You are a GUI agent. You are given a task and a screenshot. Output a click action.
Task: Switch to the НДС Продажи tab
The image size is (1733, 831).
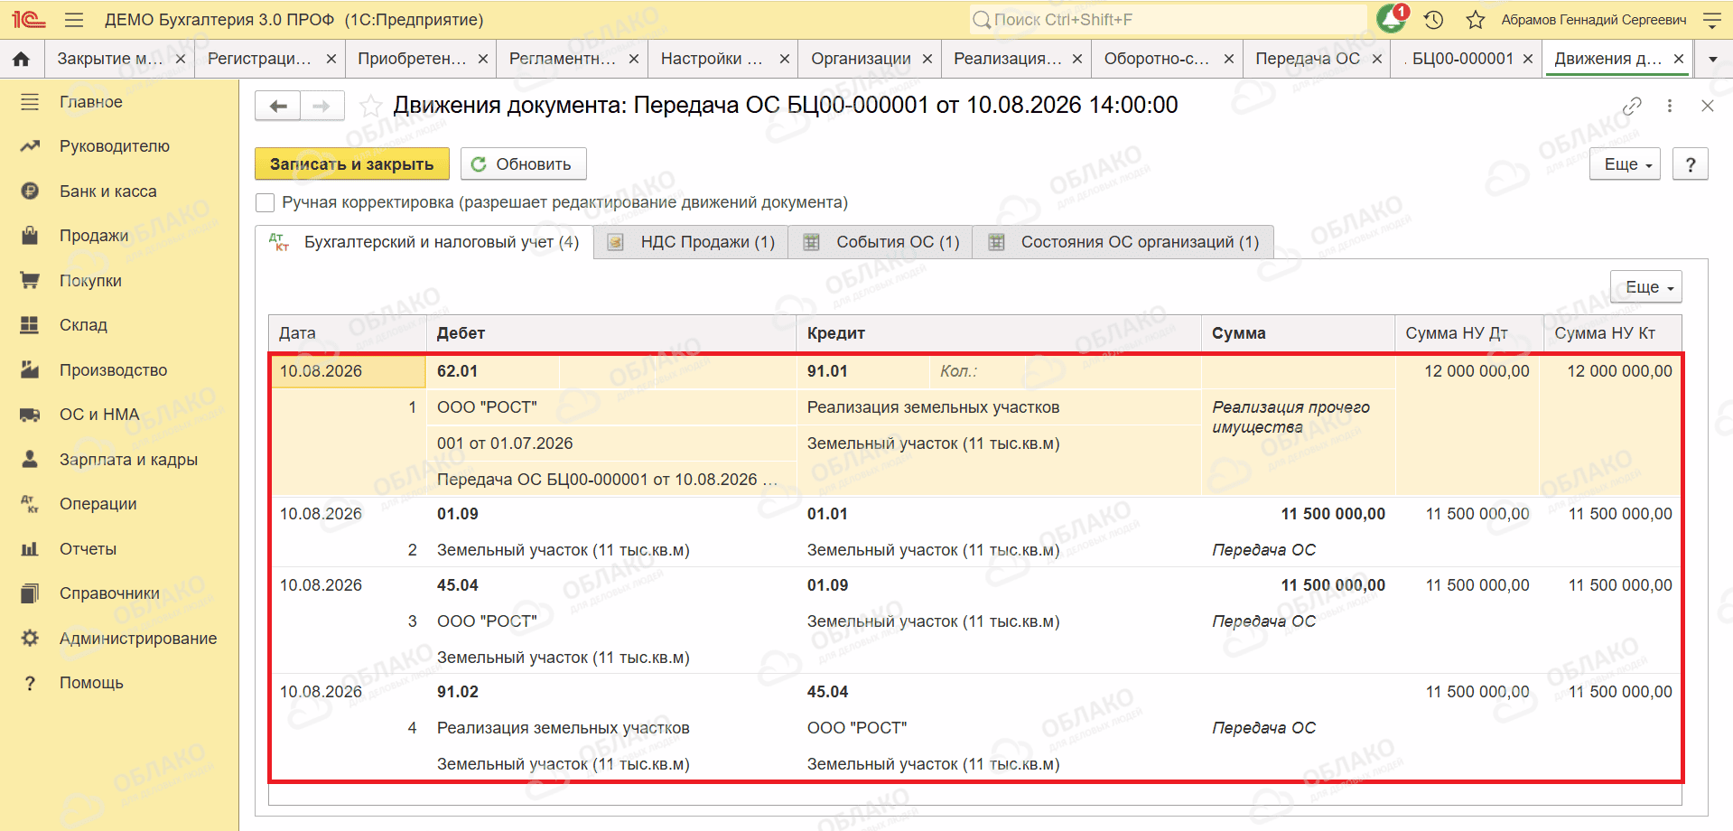(x=692, y=242)
